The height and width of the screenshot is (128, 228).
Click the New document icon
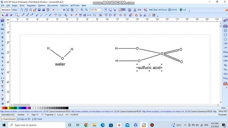coord(22,10)
